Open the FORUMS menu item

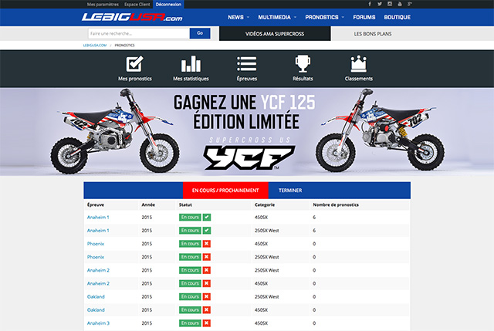(364, 17)
